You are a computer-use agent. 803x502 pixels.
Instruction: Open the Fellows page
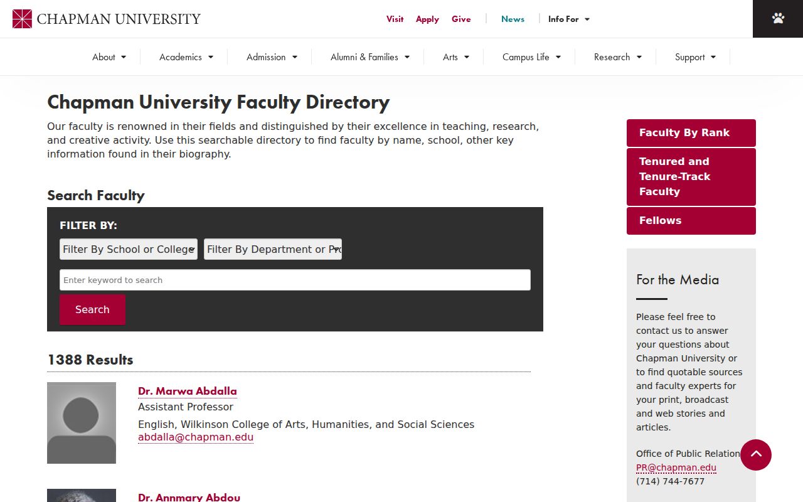(x=691, y=221)
